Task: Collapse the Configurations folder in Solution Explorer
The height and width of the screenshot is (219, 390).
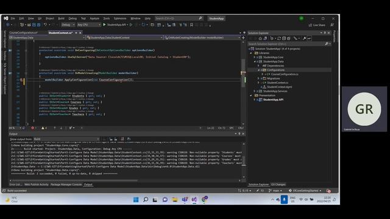Action: [258, 70]
